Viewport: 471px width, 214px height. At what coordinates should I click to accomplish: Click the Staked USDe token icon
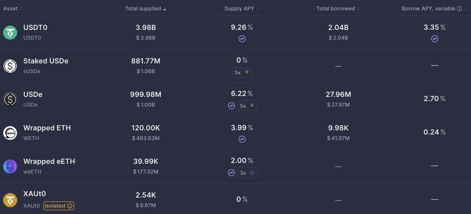tap(10, 66)
